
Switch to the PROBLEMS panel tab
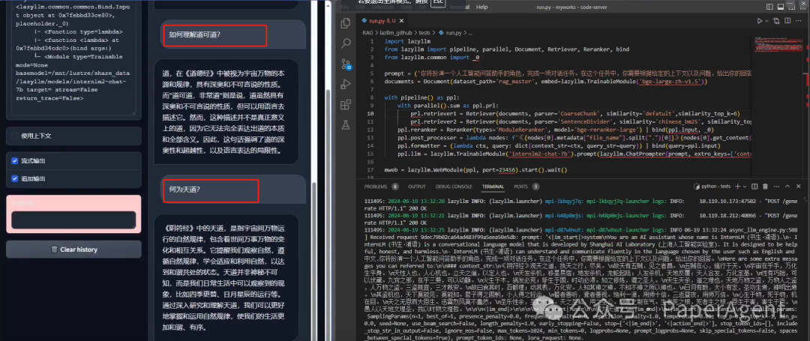pos(376,186)
